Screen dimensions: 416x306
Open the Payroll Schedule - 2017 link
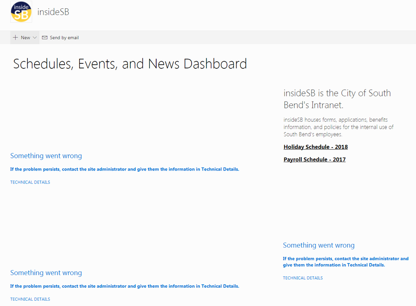[x=314, y=159]
